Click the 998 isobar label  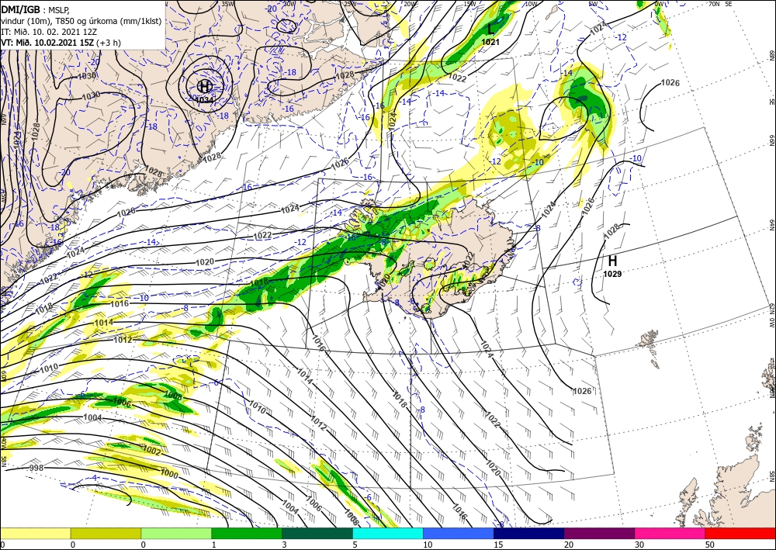point(36,468)
